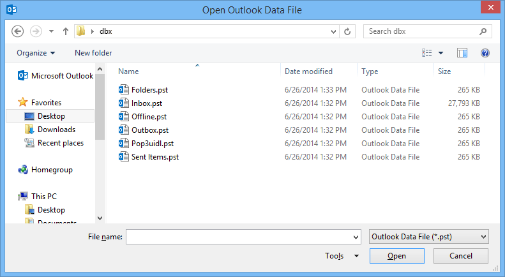
Task: Select Microsoft Outlook in navigation pane
Action: [56, 76]
